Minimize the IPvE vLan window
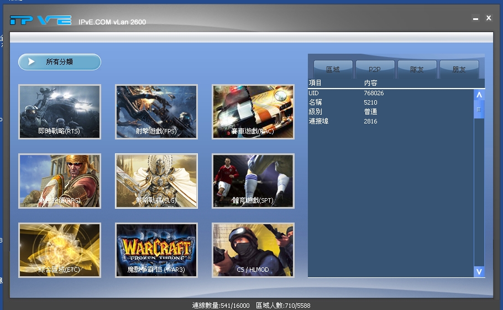 click(475, 18)
